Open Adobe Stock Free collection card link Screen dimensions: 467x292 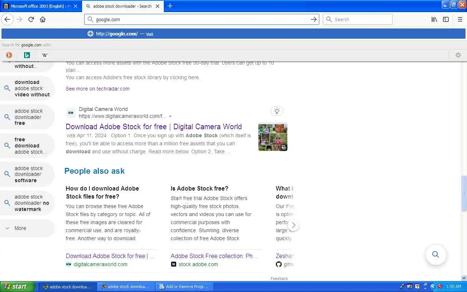[215, 256]
